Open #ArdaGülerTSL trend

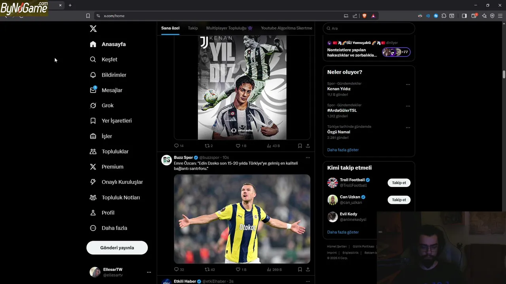pos(342,110)
